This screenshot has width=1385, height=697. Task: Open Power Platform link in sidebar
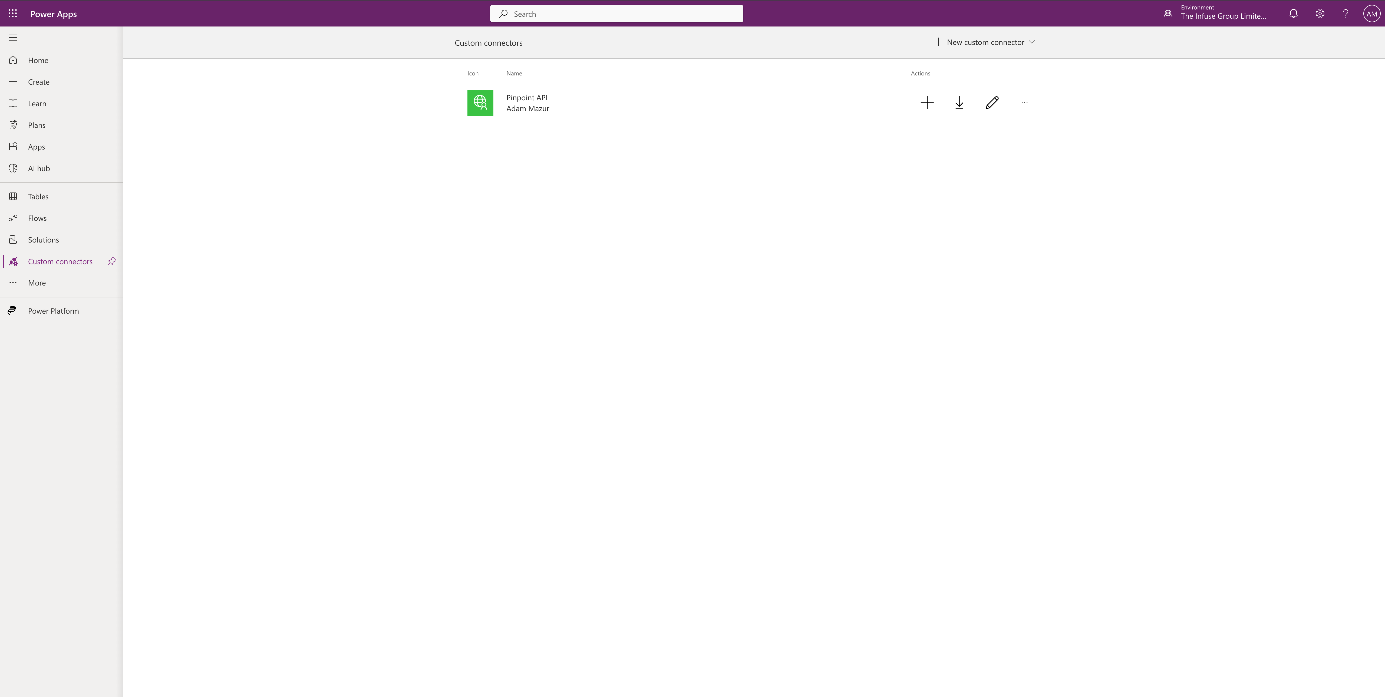61,311
